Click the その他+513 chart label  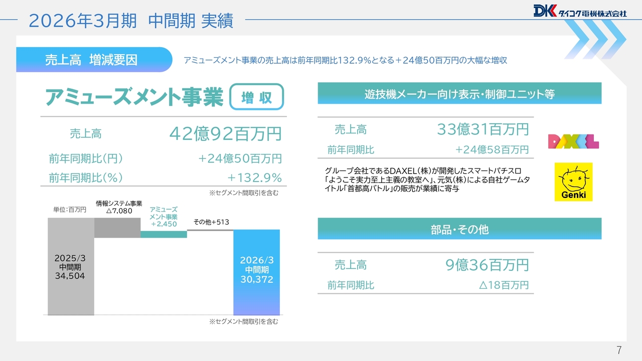pyautogui.click(x=211, y=222)
